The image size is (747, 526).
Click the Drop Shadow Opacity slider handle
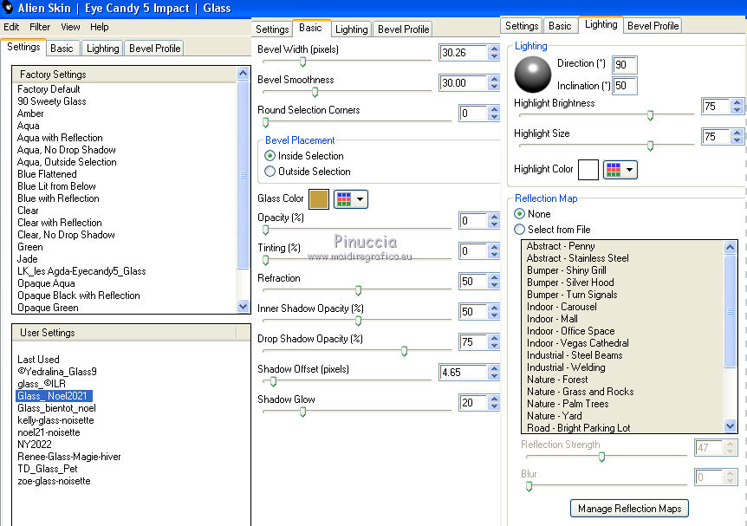point(404,351)
